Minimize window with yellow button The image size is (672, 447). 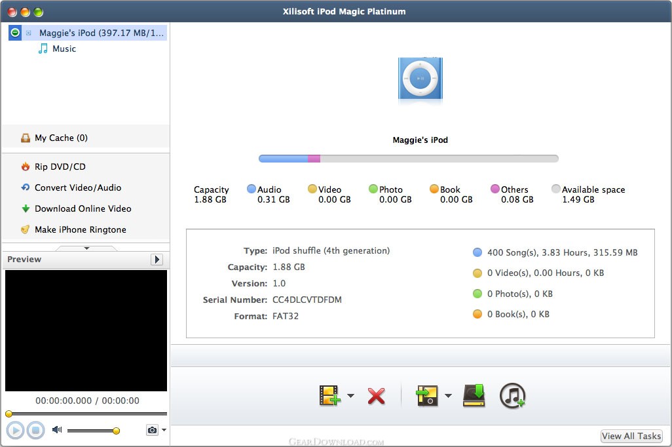pos(26,12)
